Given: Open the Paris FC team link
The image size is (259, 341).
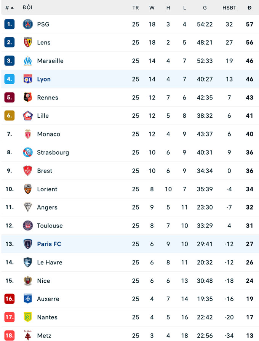Looking at the screenshot, I should click(x=49, y=244).
